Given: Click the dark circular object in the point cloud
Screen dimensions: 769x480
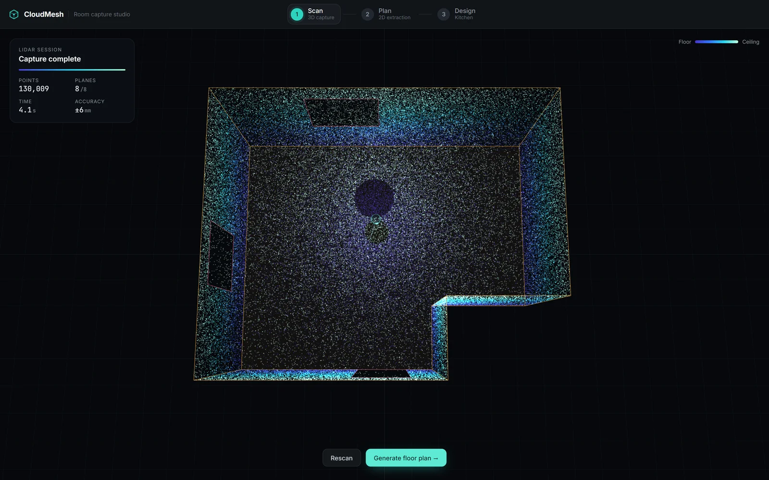Looking at the screenshot, I should [374, 197].
